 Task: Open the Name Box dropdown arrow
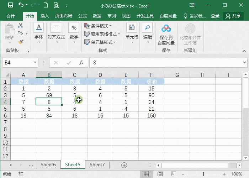point(35,62)
